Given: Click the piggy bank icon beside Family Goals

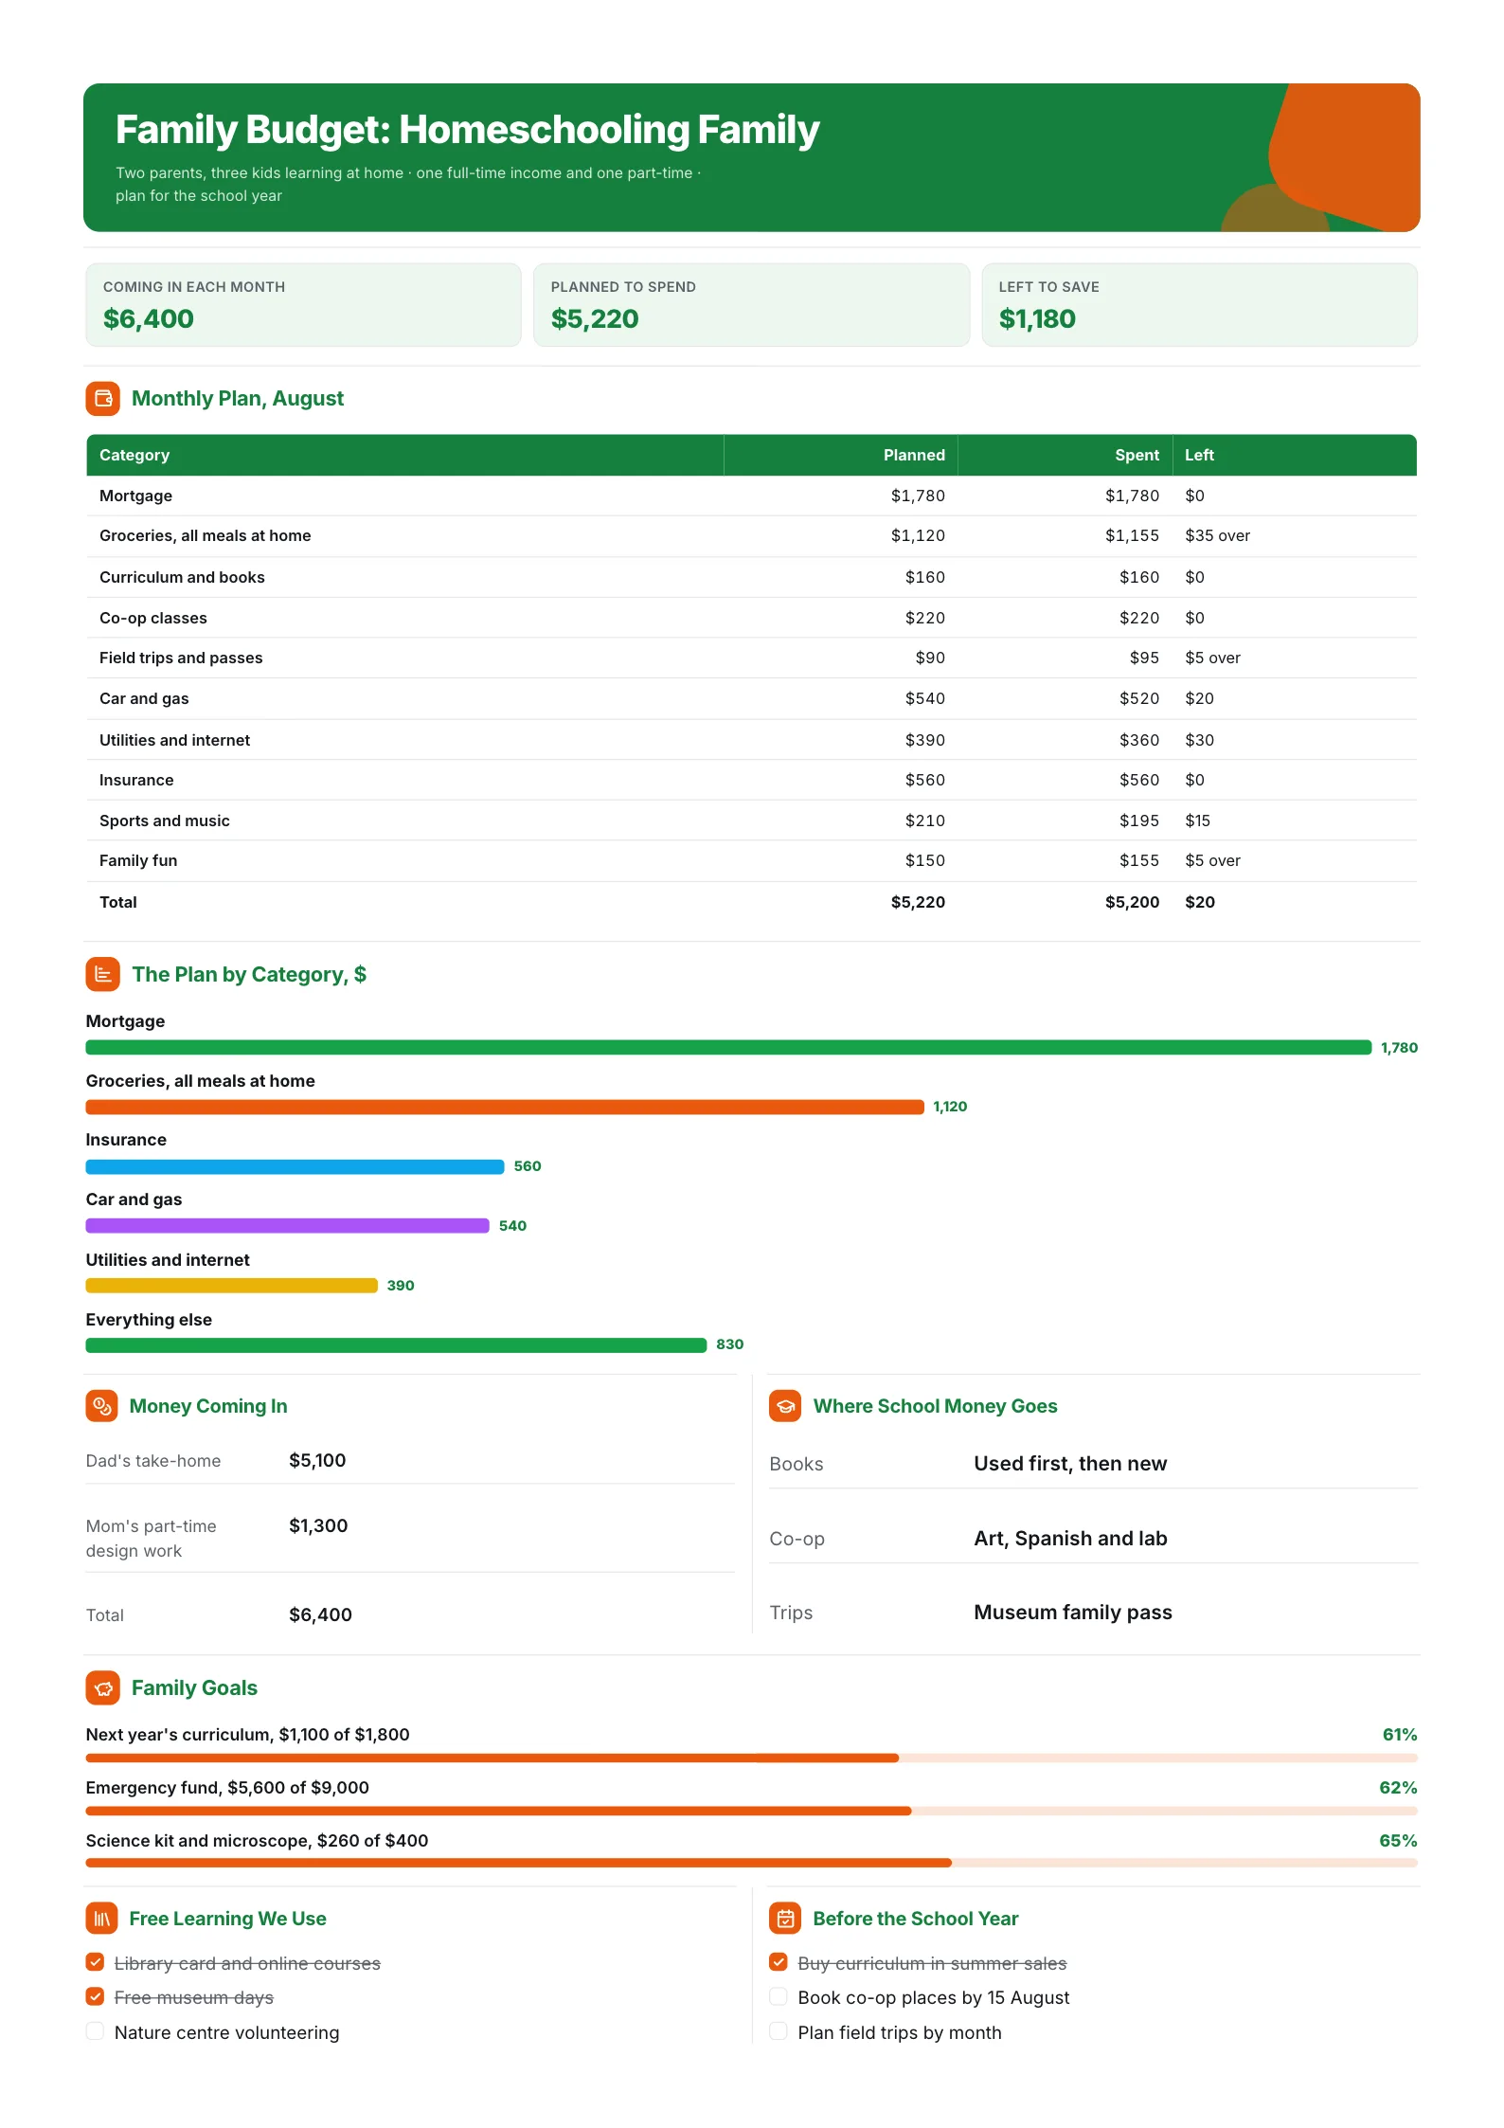Looking at the screenshot, I should pos(102,1687).
